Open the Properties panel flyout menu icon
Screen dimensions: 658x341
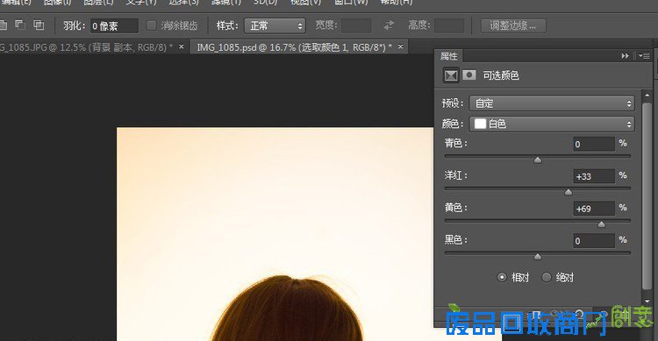point(644,56)
